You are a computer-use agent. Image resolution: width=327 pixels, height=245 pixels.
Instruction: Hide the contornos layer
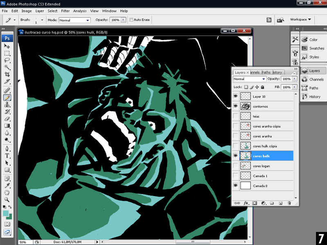[x=235, y=106]
